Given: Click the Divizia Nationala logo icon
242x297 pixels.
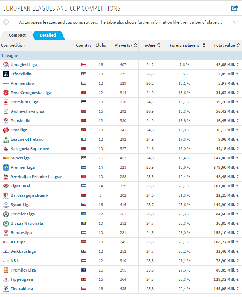Looking at the screenshot, I should click(x=6, y=223).
